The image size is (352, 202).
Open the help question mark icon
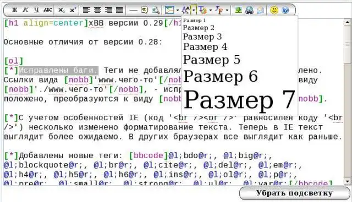285,10
